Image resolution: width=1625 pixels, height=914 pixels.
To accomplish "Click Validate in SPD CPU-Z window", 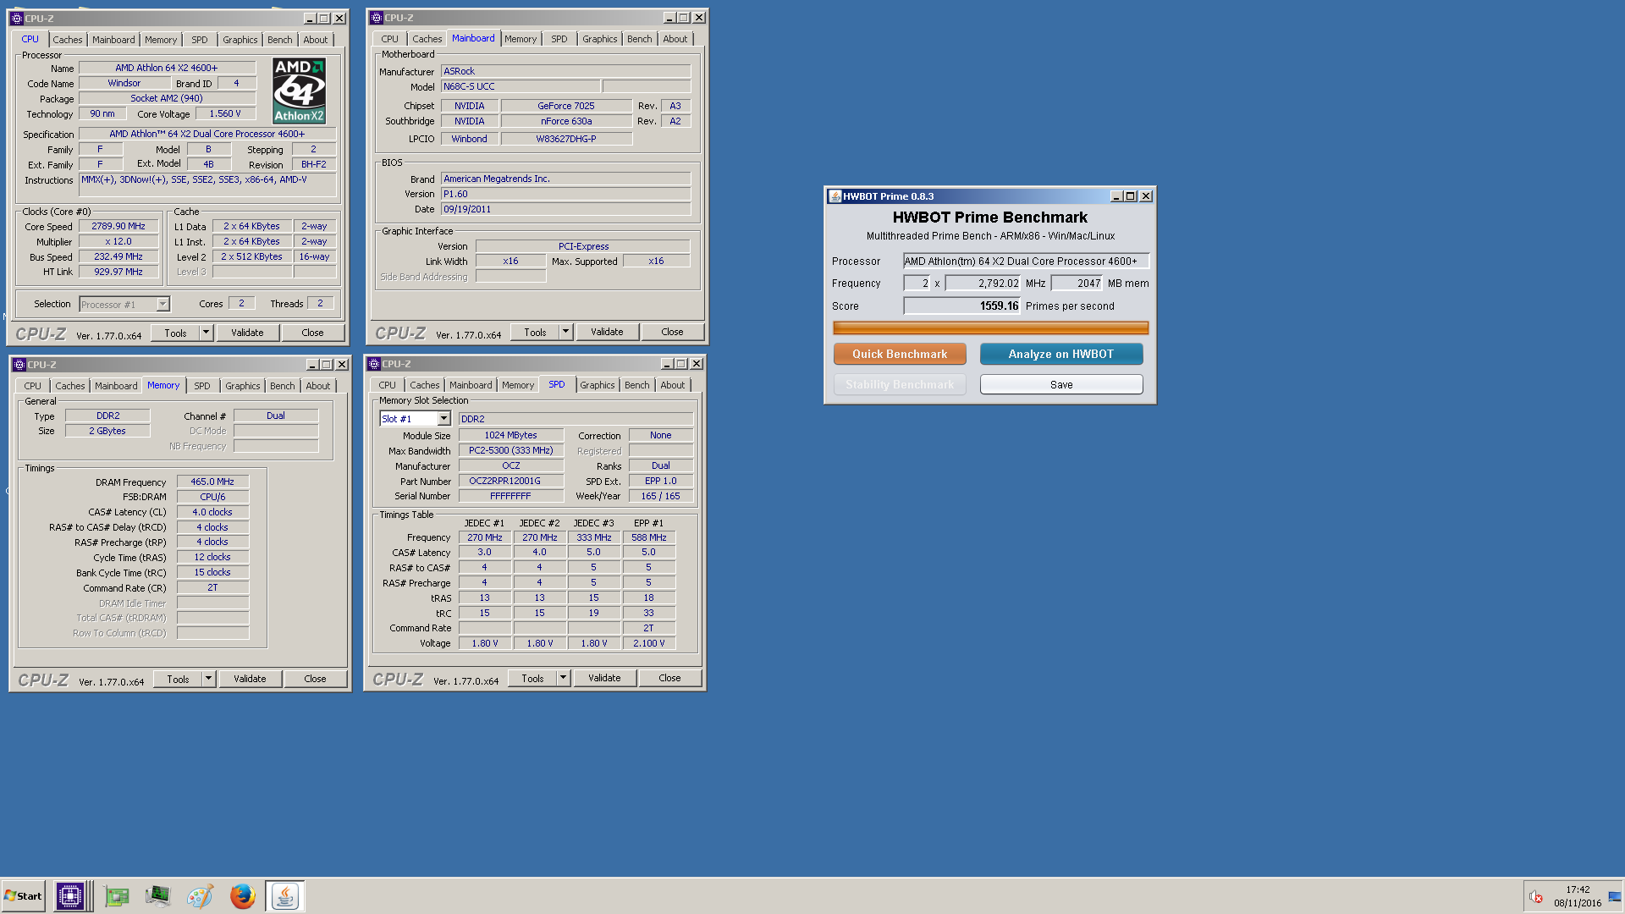I will point(604,678).
